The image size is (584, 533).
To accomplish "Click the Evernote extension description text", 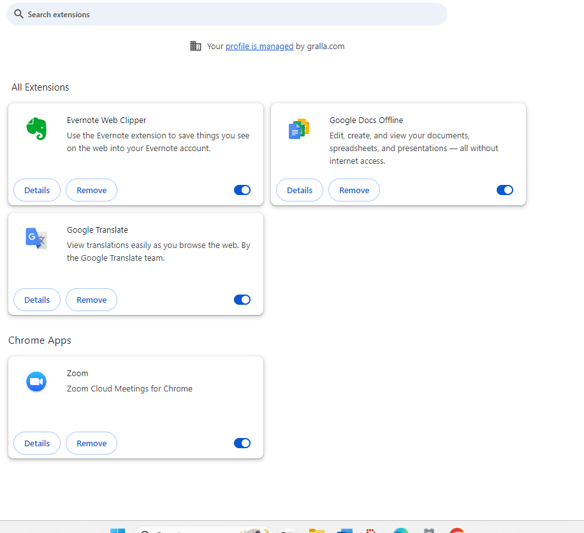I will point(158,142).
